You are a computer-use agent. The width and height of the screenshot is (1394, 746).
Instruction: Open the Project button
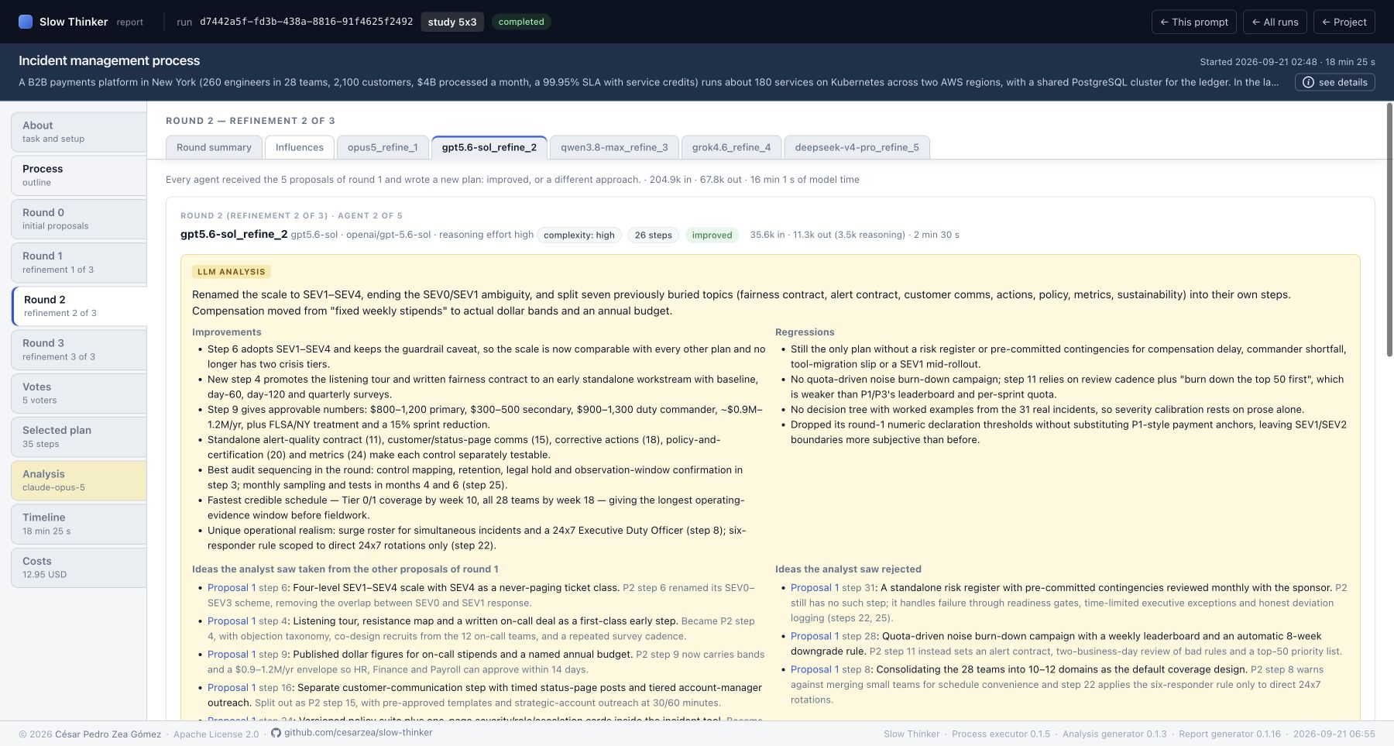coord(1344,22)
